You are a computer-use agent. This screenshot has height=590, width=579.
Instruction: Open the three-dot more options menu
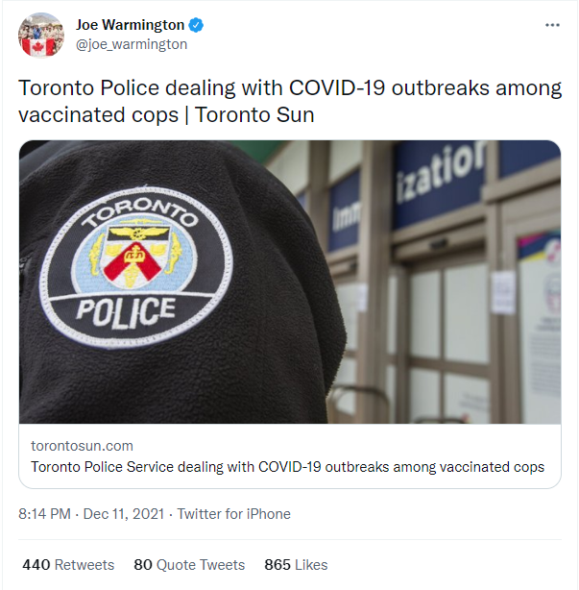tap(552, 25)
